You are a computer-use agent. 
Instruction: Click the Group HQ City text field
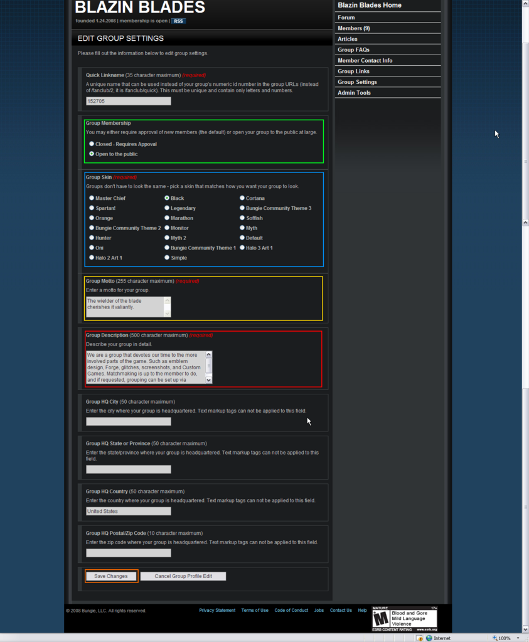click(129, 421)
